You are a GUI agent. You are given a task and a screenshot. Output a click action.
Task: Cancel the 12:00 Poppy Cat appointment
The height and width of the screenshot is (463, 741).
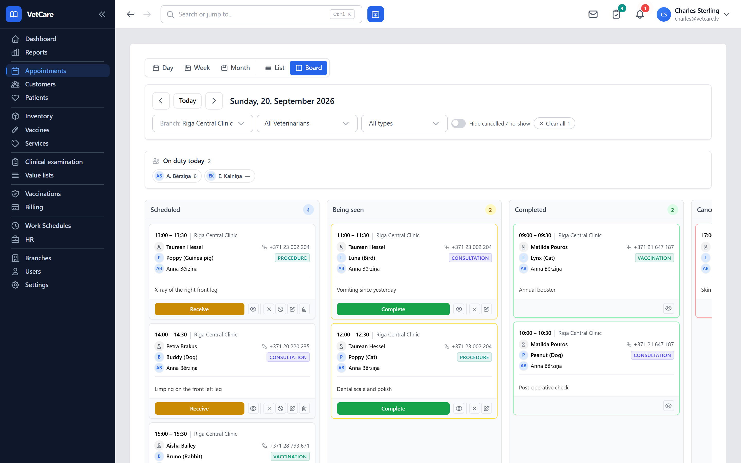(x=474, y=408)
